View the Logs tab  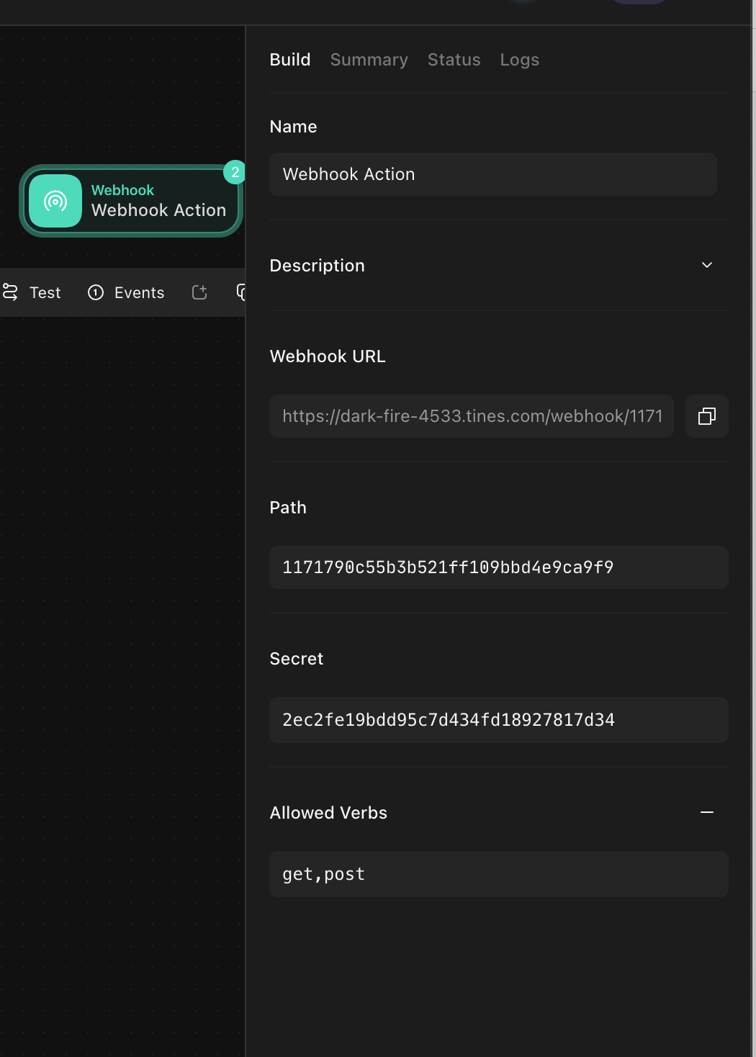click(519, 60)
